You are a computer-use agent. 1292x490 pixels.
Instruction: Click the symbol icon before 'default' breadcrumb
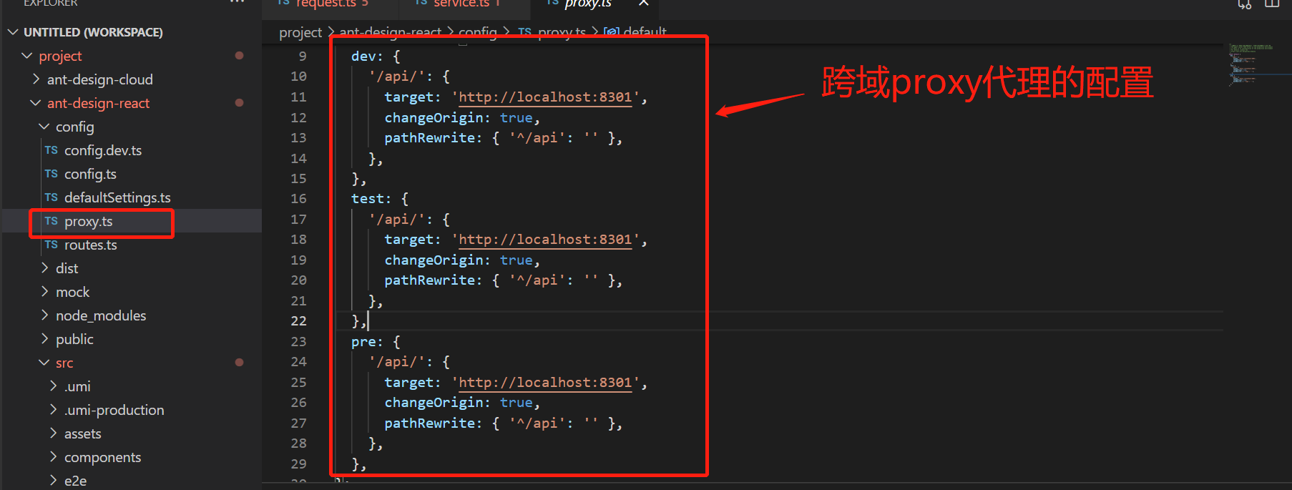[x=612, y=32]
